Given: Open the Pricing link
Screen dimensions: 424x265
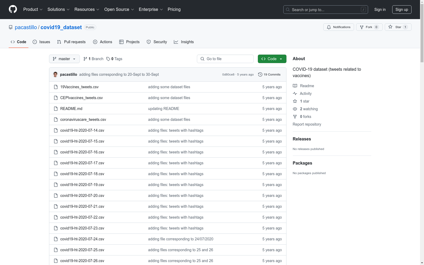Looking at the screenshot, I should point(174,10).
